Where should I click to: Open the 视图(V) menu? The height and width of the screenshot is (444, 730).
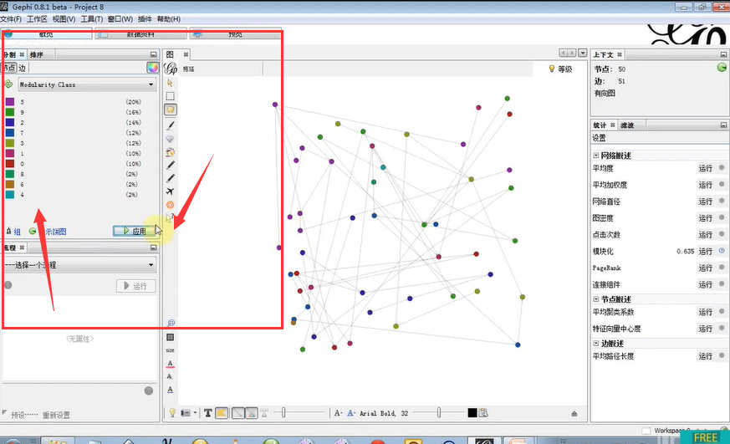click(x=64, y=19)
